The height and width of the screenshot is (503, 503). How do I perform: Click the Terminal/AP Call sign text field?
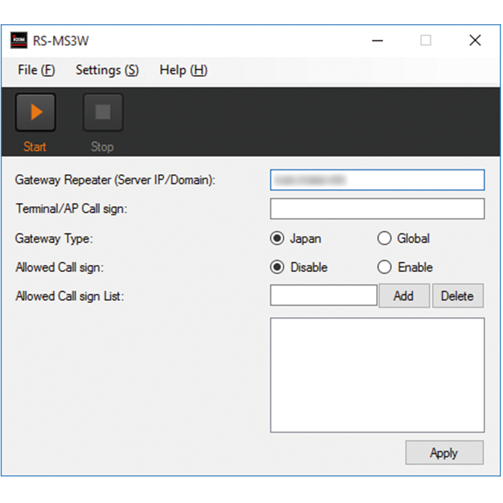[x=377, y=209]
